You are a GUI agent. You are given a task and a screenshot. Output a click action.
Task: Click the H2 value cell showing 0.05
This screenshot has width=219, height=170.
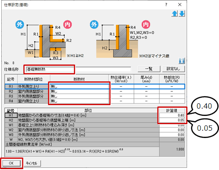point(172,120)
